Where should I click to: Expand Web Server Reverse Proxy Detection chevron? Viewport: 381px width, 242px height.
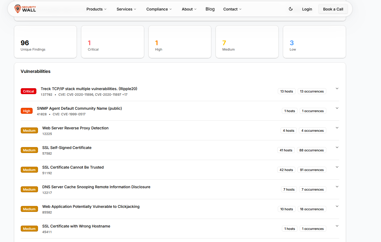[x=337, y=128]
